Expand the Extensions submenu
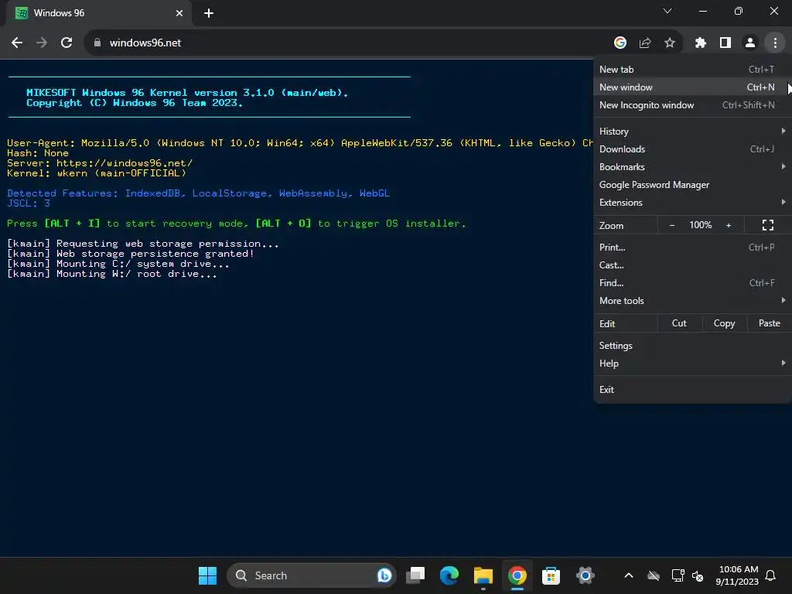This screenshot has width=792, height=594. click(692, 203)
